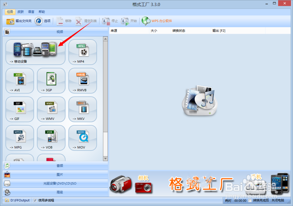Click the format list scroll-down arrow
293x206 pixels.
pos(105,159)
